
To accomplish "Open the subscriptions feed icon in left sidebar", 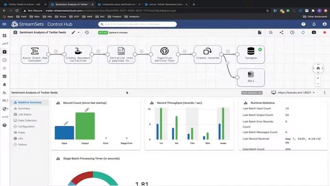I will click(x=5, y=93).
